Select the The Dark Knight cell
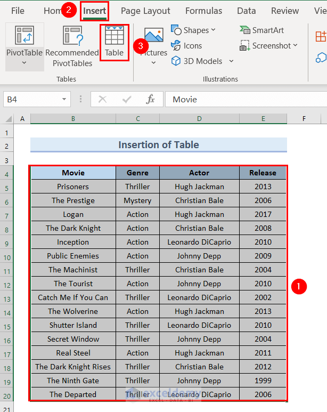 point(73,228)
